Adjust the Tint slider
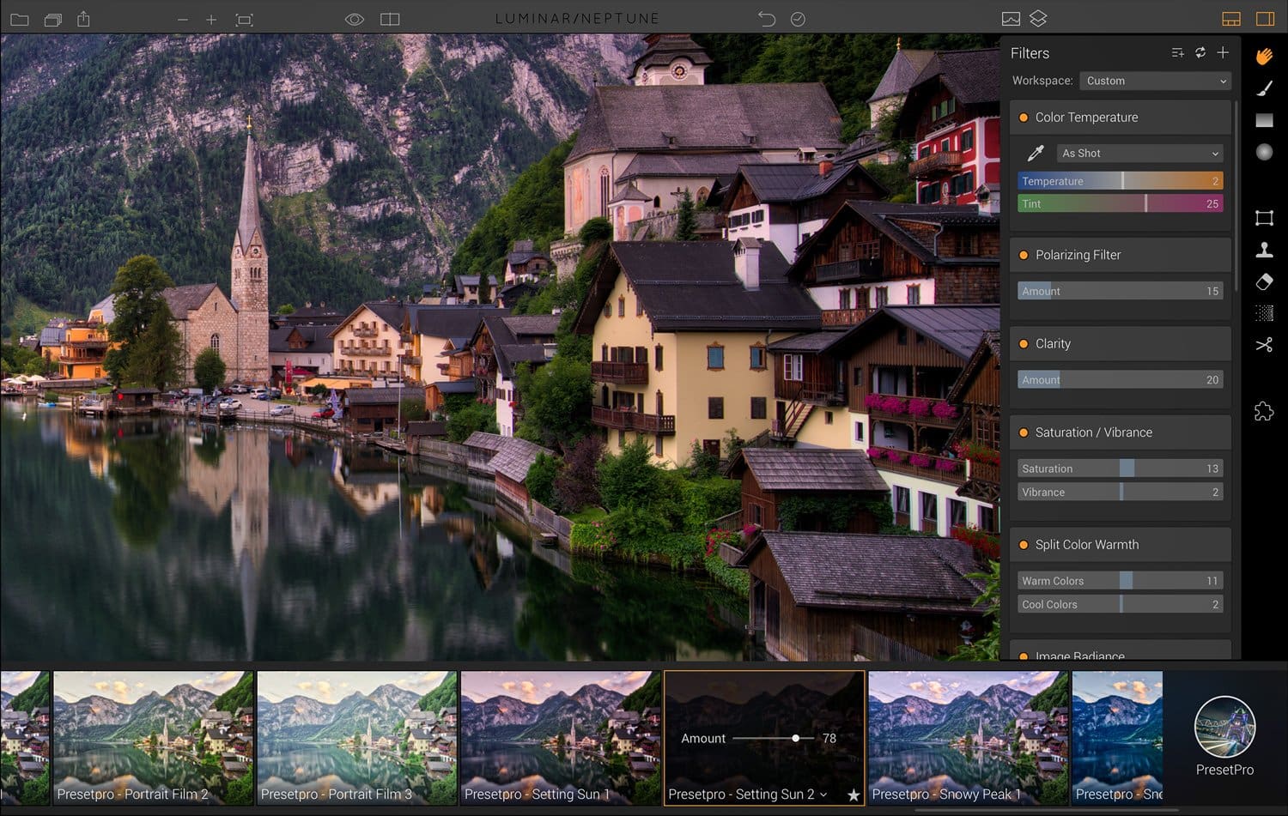The height and width of the screenshot is (816, 1288). (x=1121, y=204)
